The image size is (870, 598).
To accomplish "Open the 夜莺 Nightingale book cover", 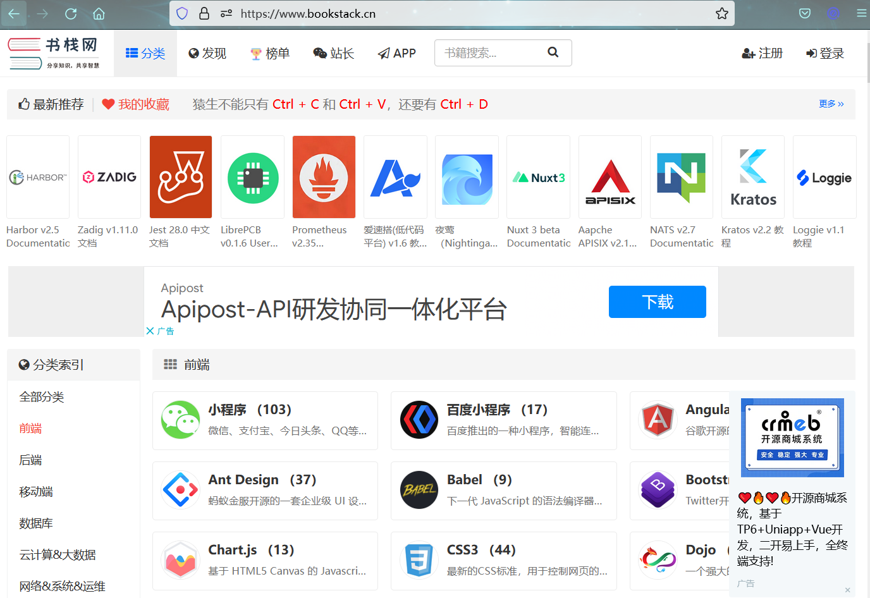I will click(x=467, y=177).
